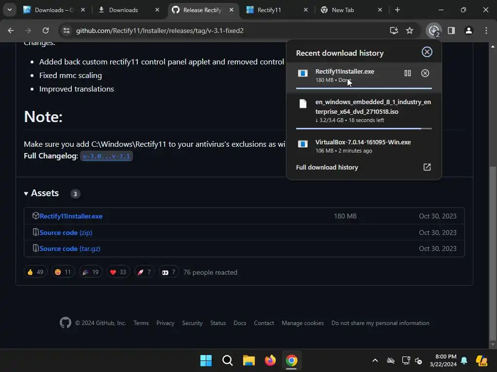Click the Chrome taskbar icon
The height and width of the screenshot is (372, 497).
point(291,360)
